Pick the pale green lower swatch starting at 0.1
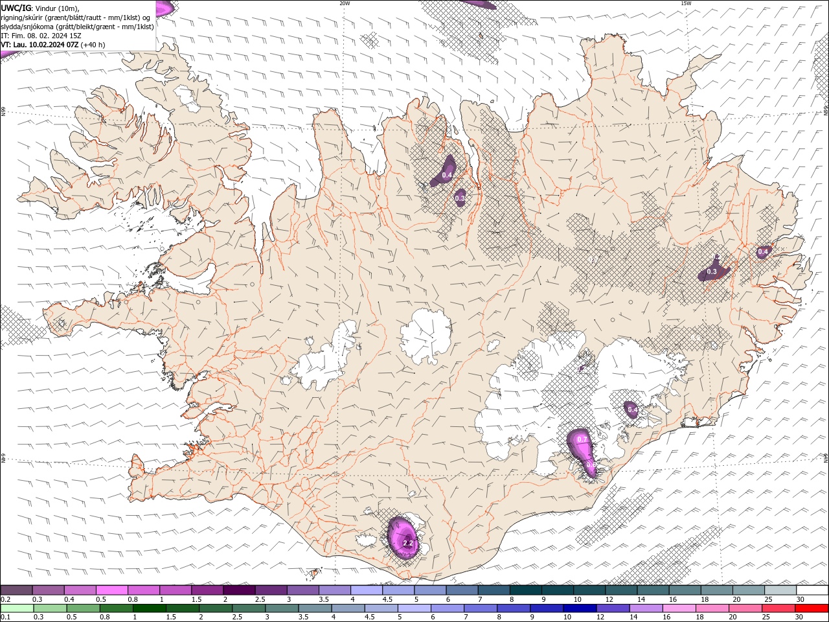The image size is (829, 622). pyautogui.click(x=17, y=608)
